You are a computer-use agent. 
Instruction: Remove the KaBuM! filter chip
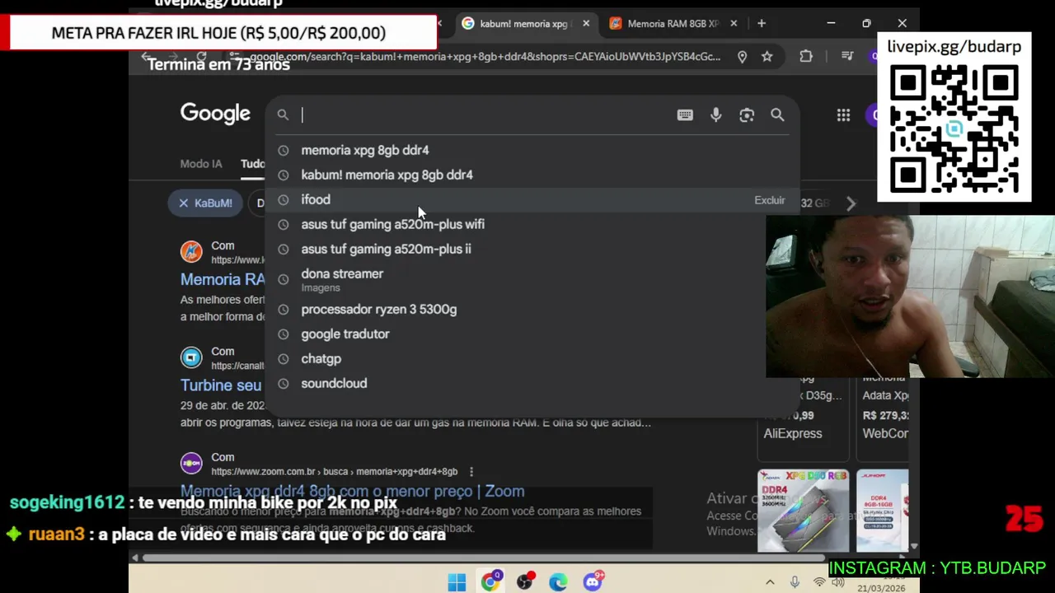click(x=184, y=203)
